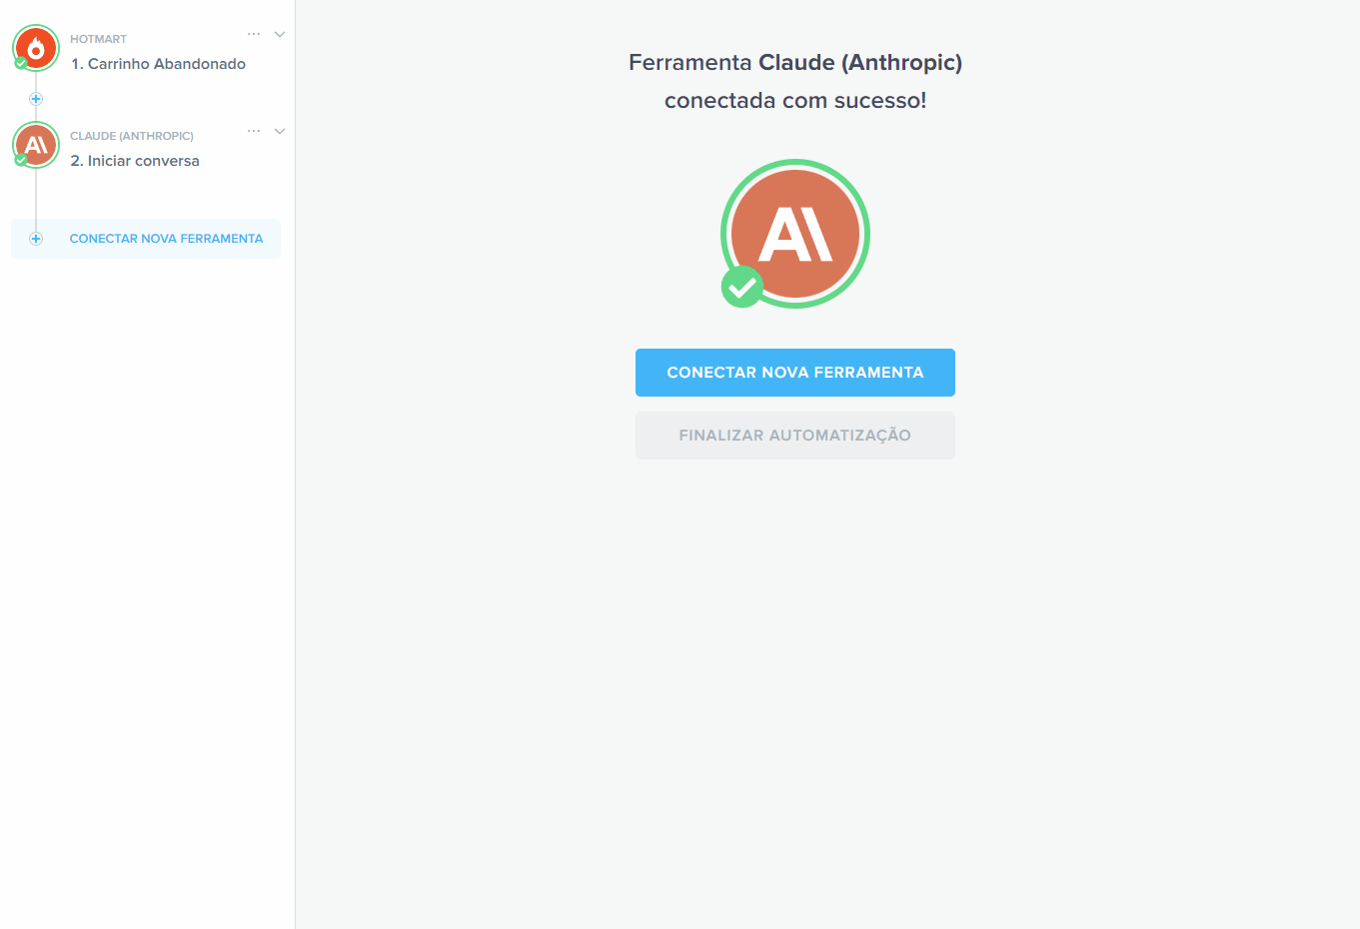Click the plus icon beside Conectar Nova Ferramenta in the sidebar
Image resolution: width=1360 pixels, height=929 pixels.
(x=36, y=239)
